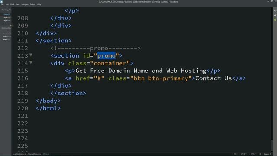Viewport: 277px width, 156px height.
Task: Open the Edit menu
Action: [7, 4]
